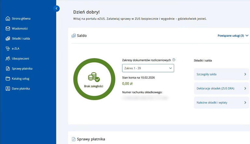
Task: Click the home icon next to Strona główna
Action: coord(8,19)
